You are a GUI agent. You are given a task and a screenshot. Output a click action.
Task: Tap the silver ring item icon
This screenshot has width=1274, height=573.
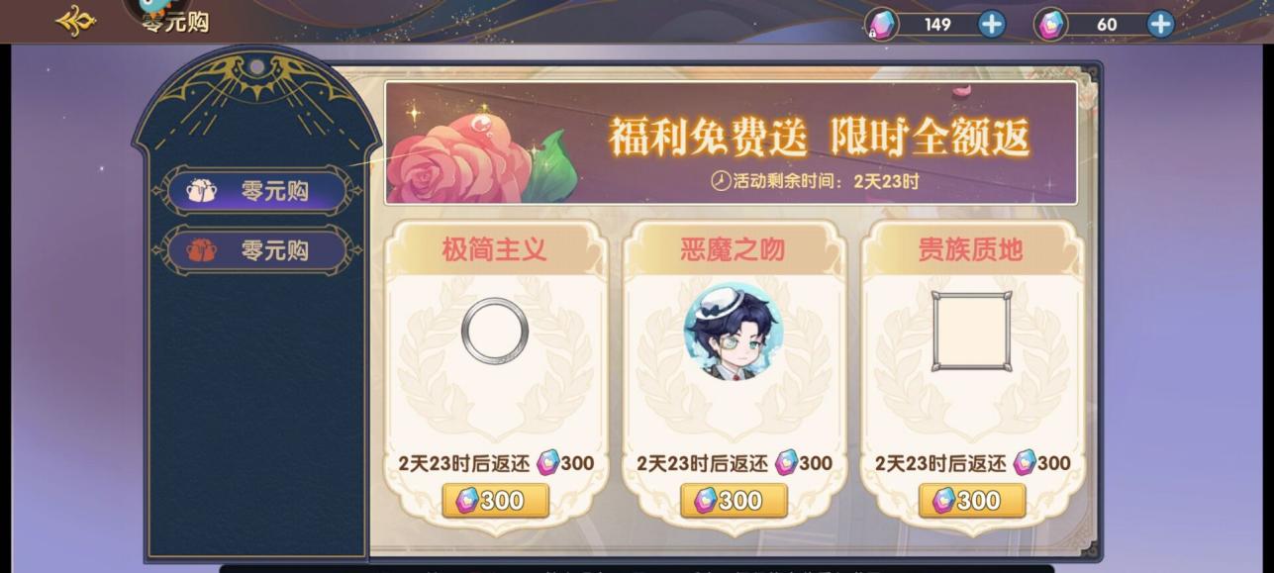496,330
